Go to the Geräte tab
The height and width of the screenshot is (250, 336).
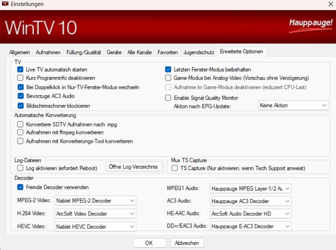point(114,52)
